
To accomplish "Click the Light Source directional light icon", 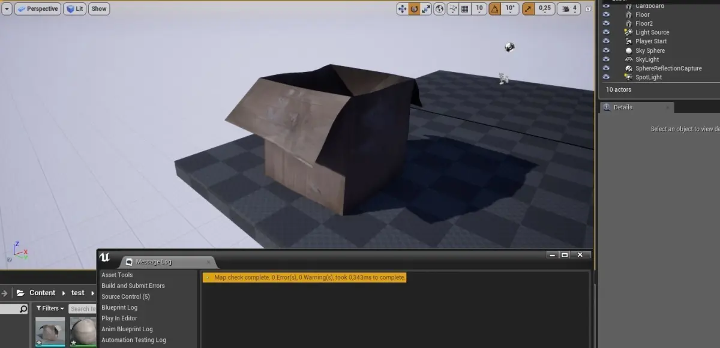I will [x=628, y=32].
